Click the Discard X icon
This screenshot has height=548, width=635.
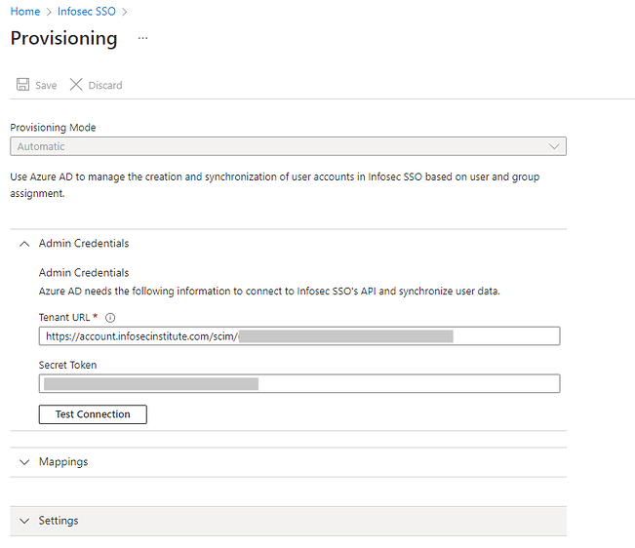(x=76, y=85)
